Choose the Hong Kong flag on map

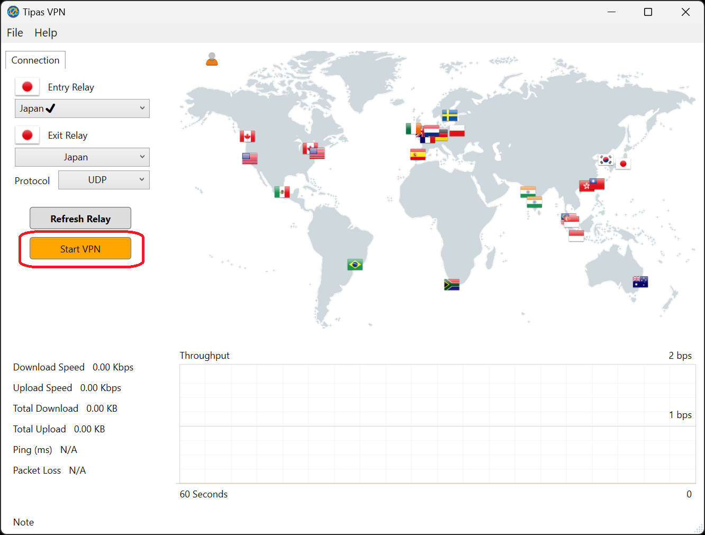[x=585, y=186]
